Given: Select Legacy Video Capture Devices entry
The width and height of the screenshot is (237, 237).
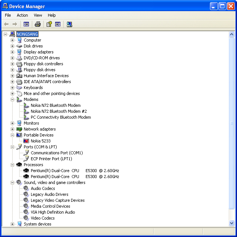Looking at the screenshot, I should point(58,200).
